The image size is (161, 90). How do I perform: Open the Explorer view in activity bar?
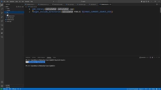coord(2,5)
